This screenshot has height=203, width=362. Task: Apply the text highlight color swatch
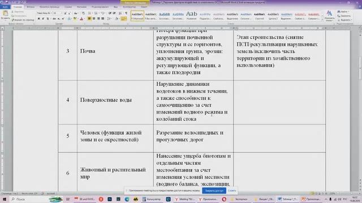tap(75, 19)
